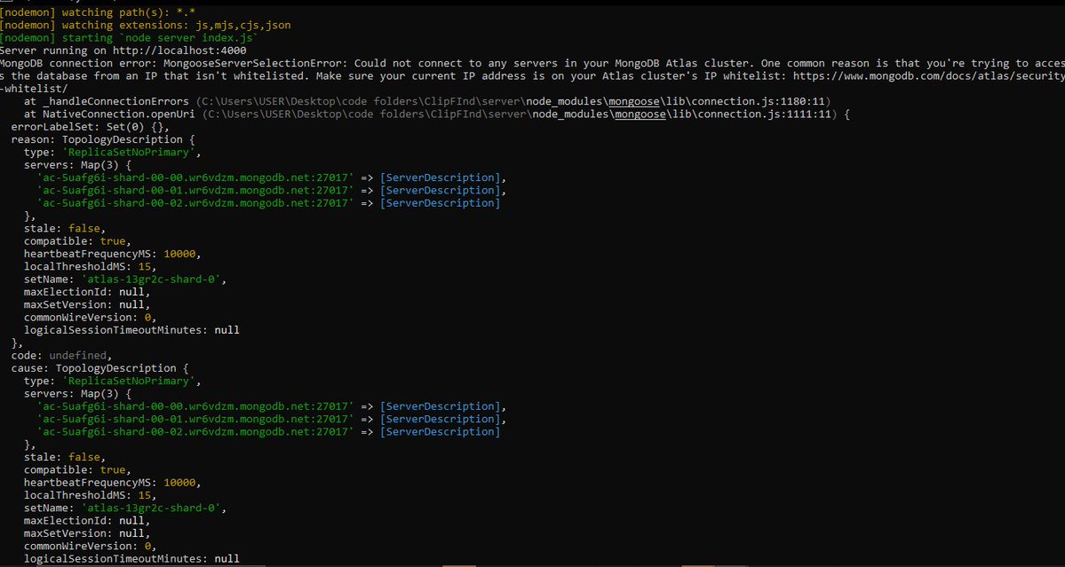The width and height of the screenshot is (1065, 567).
Task: Click shard-00-02 server address under reason
Action: point(195,203)
